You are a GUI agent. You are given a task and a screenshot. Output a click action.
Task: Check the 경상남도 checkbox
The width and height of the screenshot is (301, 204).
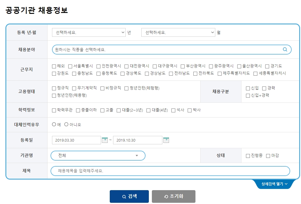[147, 74]
